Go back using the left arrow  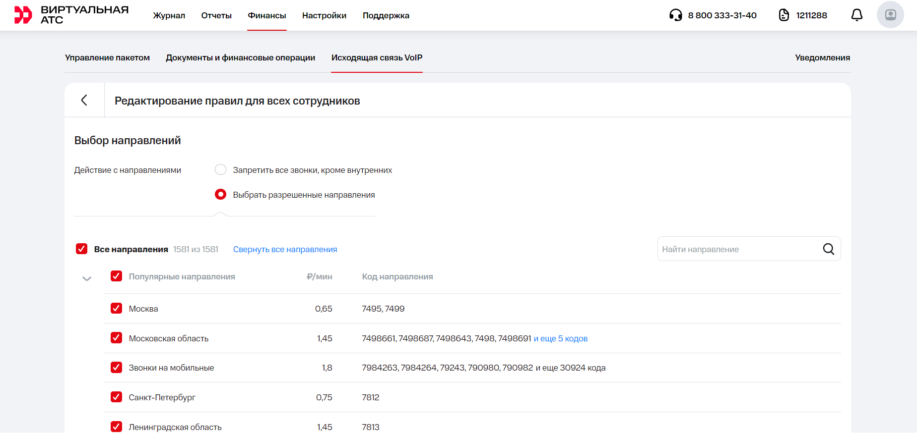84,100
